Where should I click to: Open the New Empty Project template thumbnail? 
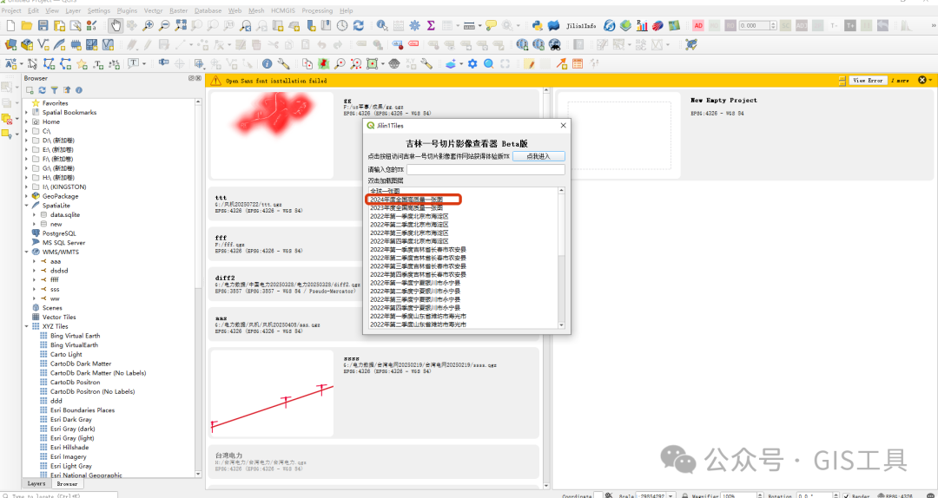click(x=618, y=135)
